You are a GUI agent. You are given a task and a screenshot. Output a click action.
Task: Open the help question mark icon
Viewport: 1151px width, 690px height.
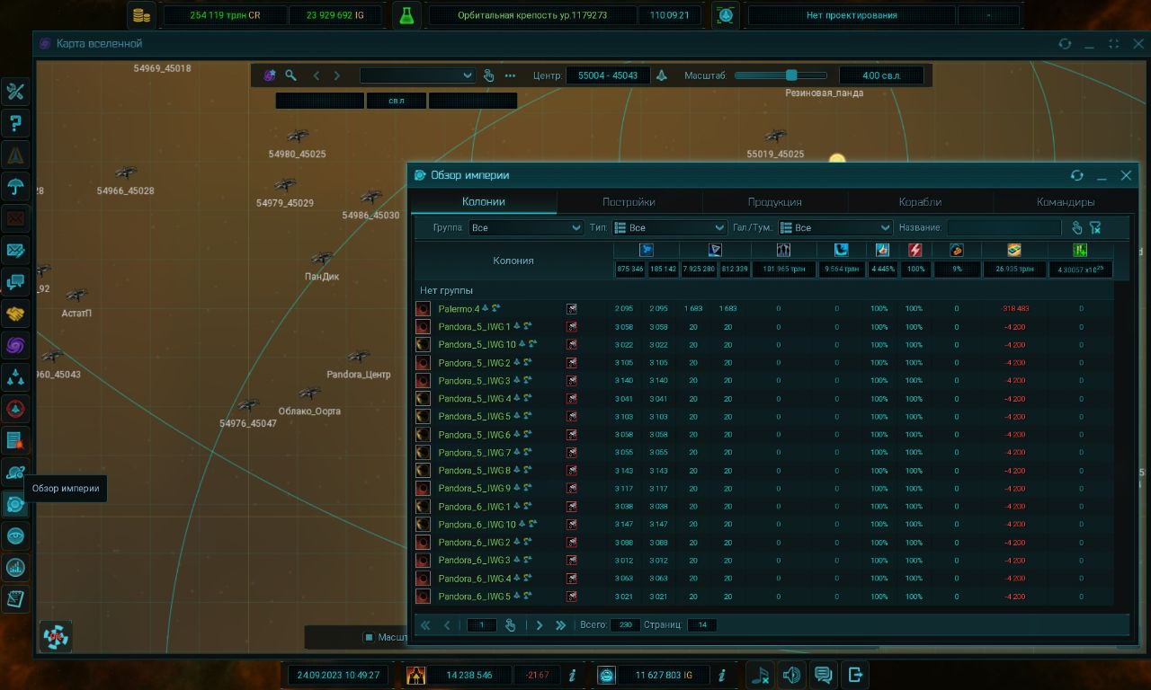tap(15, 123)
